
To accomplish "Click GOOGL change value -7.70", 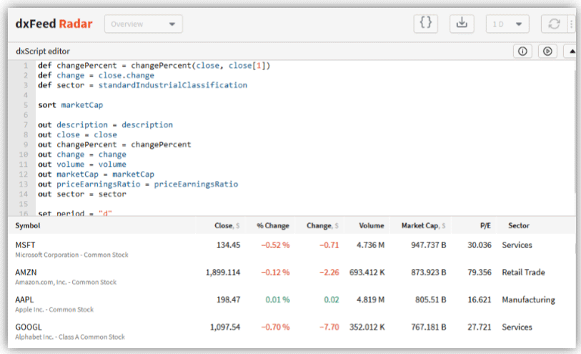I will pyautogui.click(x=329, y=327).
